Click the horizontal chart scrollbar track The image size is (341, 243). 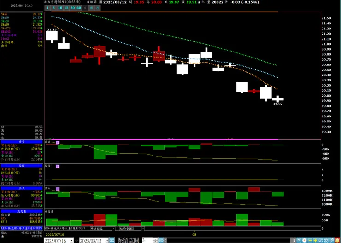click(229, 240)
